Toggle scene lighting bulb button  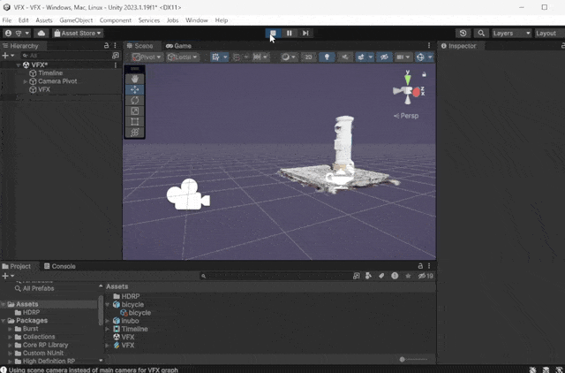[x=328, y=57]
